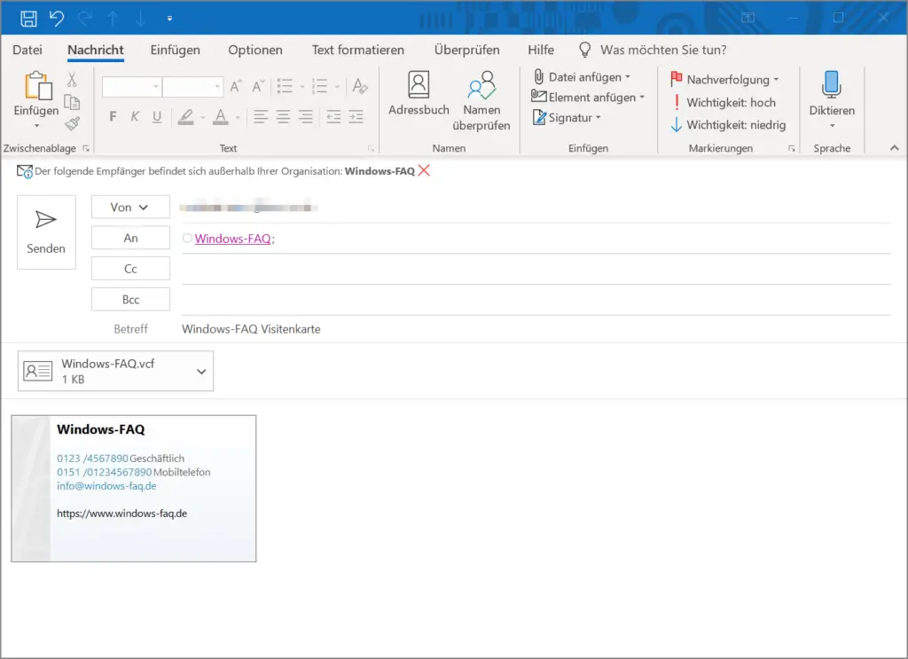Open the Text formatieren tab
Viewport: 908px width, 659px height.
(x=358, y=50)
